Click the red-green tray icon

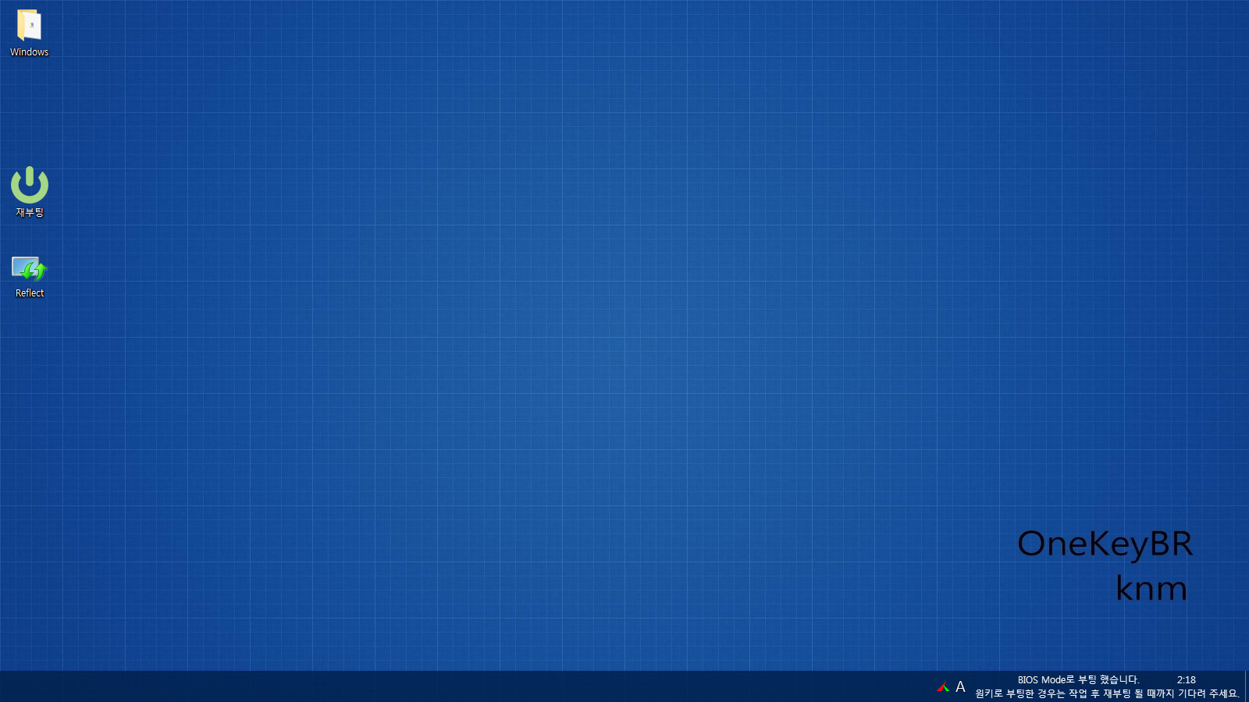click(x=943, y=687)
